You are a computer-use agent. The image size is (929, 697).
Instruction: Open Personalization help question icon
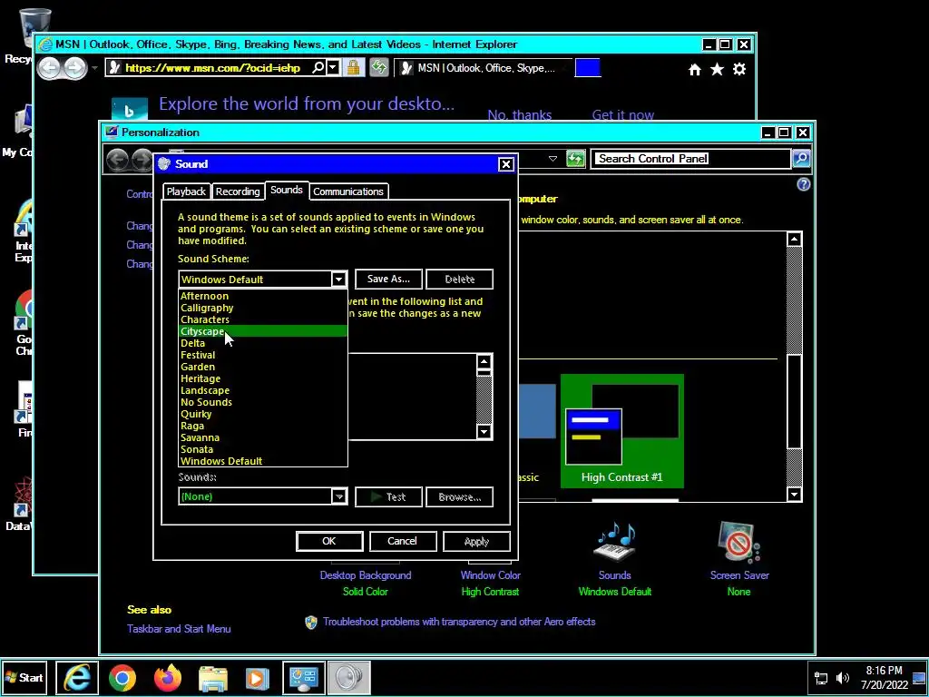coord(804,184)
